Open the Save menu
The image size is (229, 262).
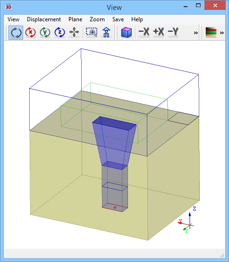(118, 19)
